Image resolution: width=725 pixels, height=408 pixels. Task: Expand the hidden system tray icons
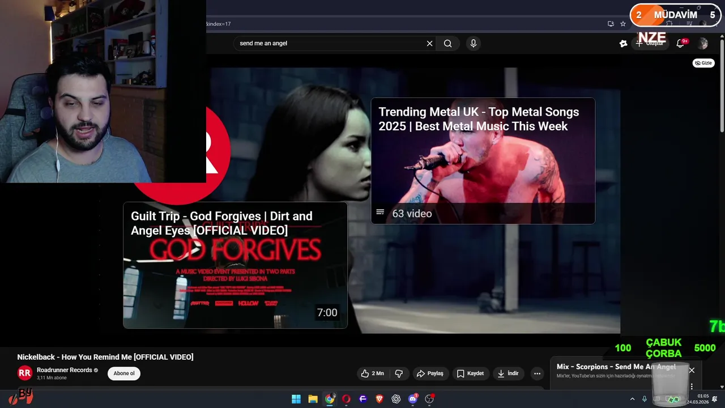pos(632,399)
